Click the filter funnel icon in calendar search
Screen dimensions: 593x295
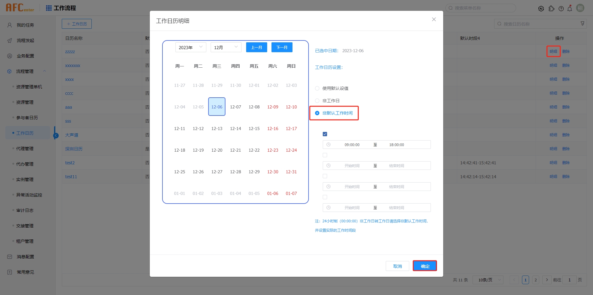pos(582,24)
